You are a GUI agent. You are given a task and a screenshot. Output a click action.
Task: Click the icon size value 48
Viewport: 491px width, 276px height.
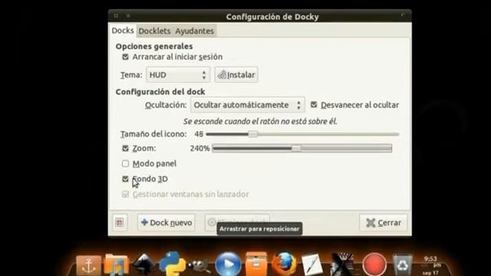click(199, 134)
